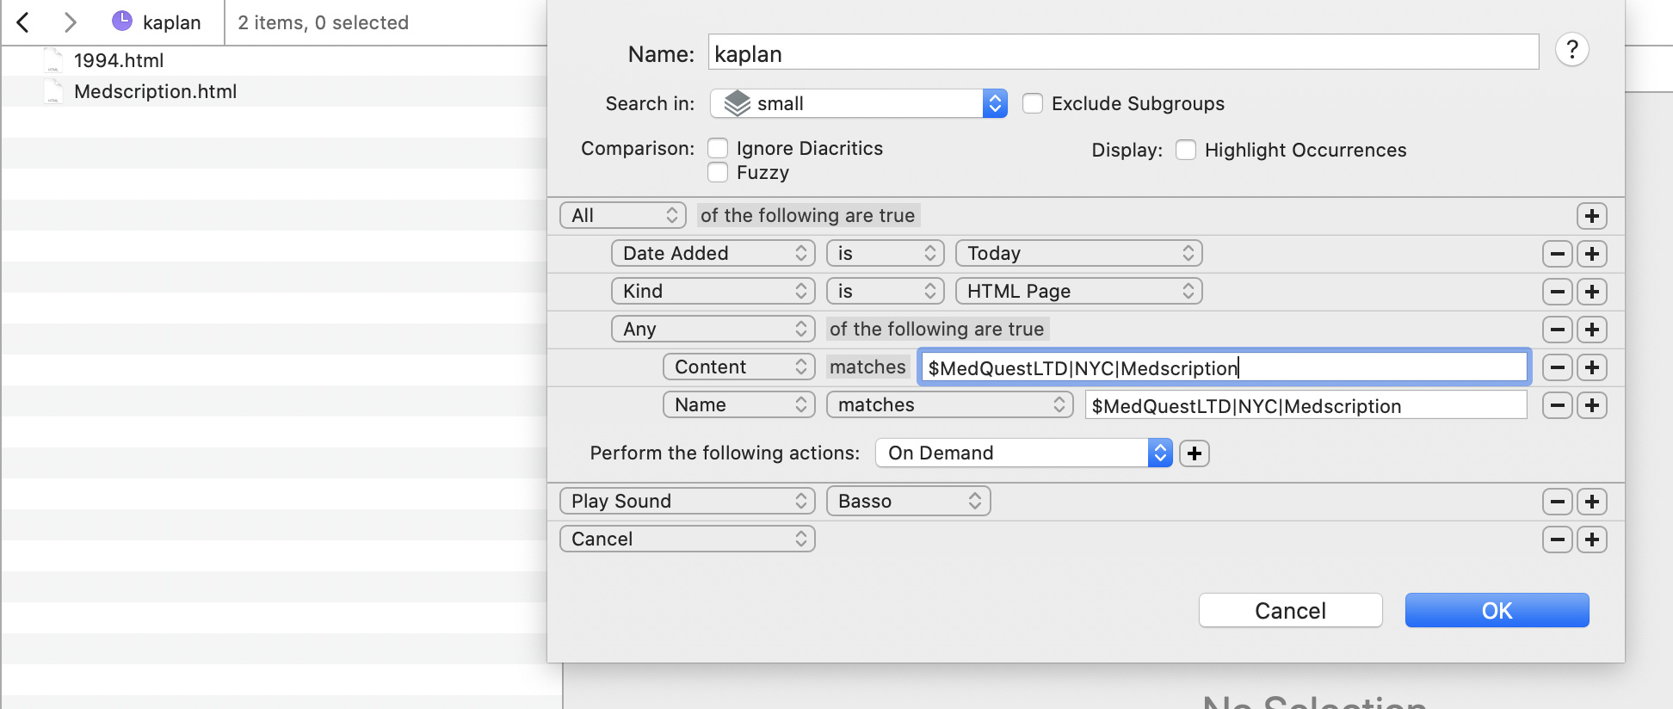Select the Medscription.html file
The width and height of the screenshot is (1673, 709).
pos(155,91)
